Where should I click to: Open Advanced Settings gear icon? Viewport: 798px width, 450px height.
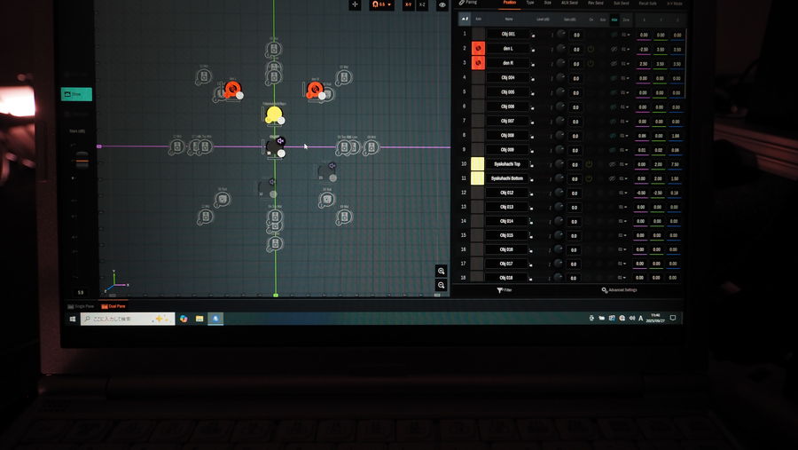click(605, 290)
